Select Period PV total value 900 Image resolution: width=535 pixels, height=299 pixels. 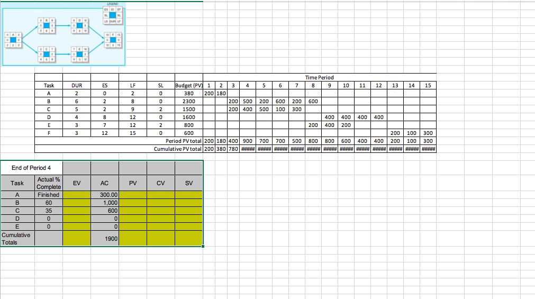click(247, 141)
